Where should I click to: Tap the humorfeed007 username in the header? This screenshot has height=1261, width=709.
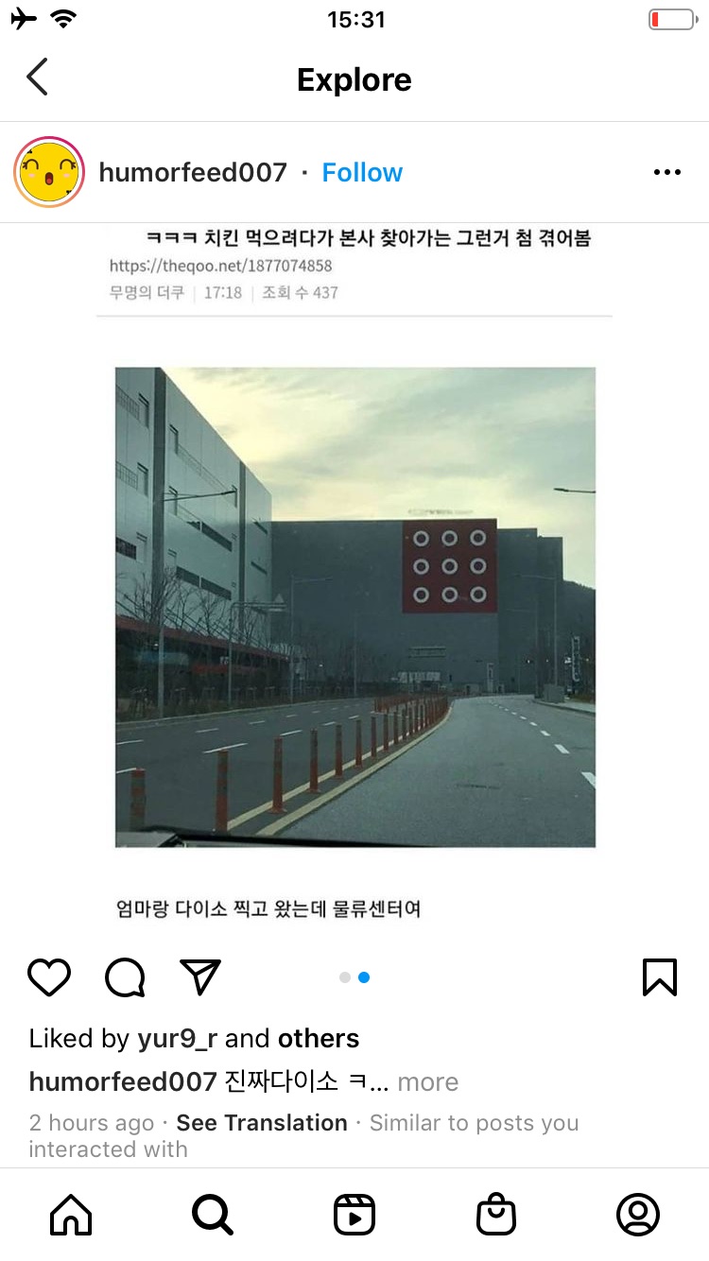193,172
